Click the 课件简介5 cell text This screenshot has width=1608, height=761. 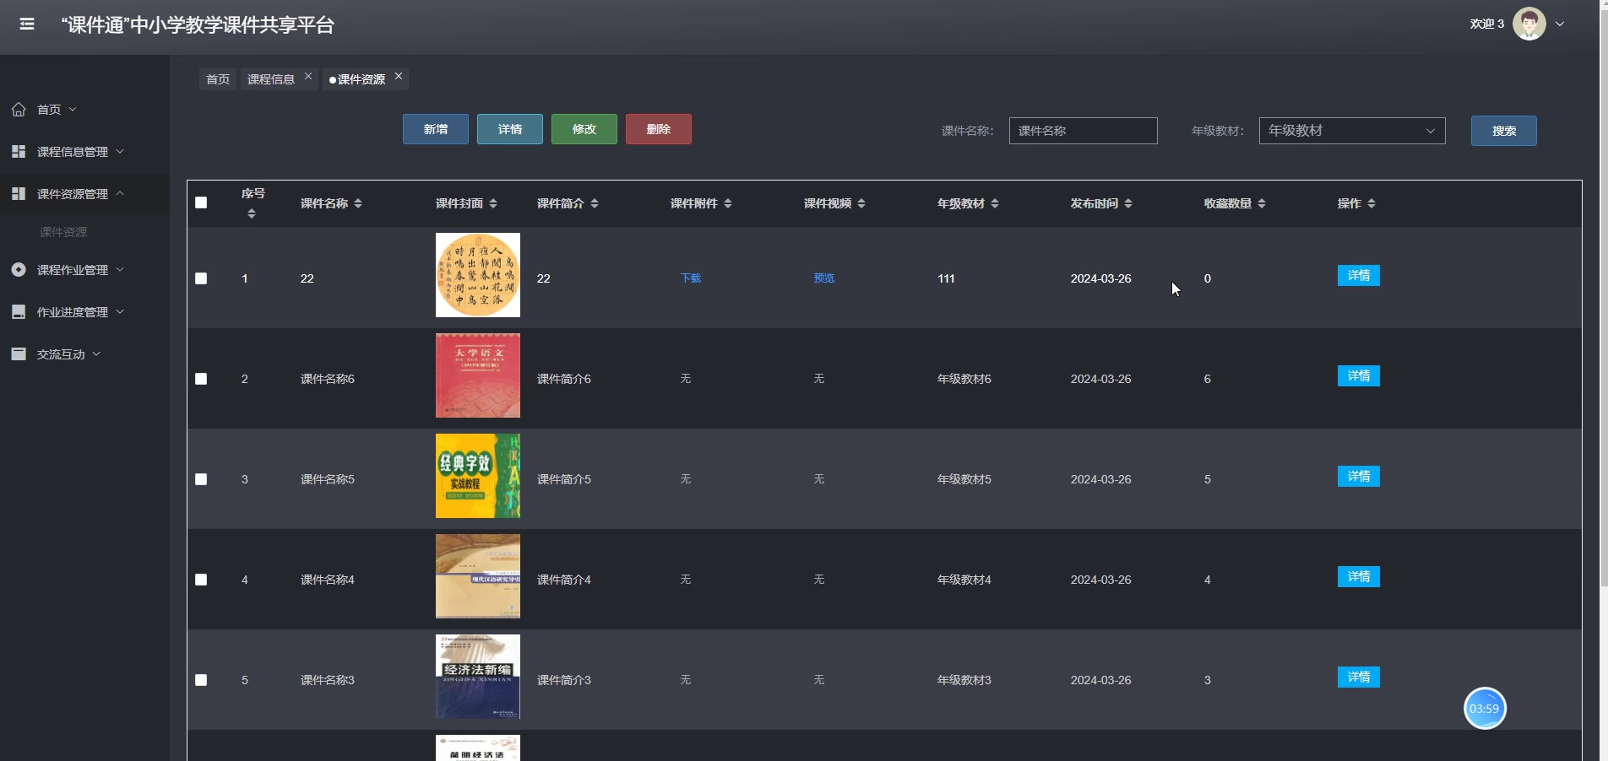click(x=564, y=479)
